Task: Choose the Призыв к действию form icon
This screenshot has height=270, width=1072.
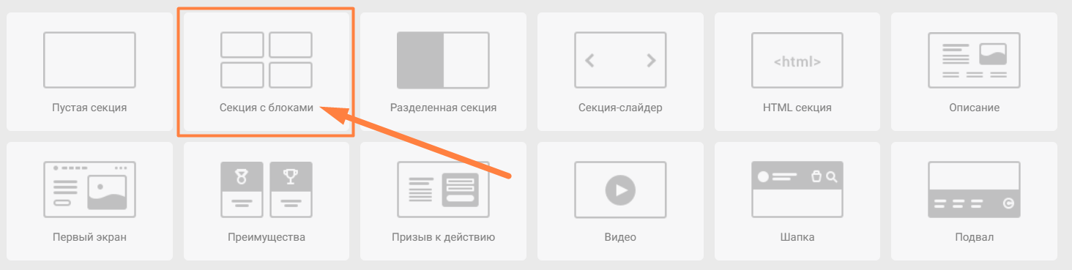Action: click(x=443, y=190)
